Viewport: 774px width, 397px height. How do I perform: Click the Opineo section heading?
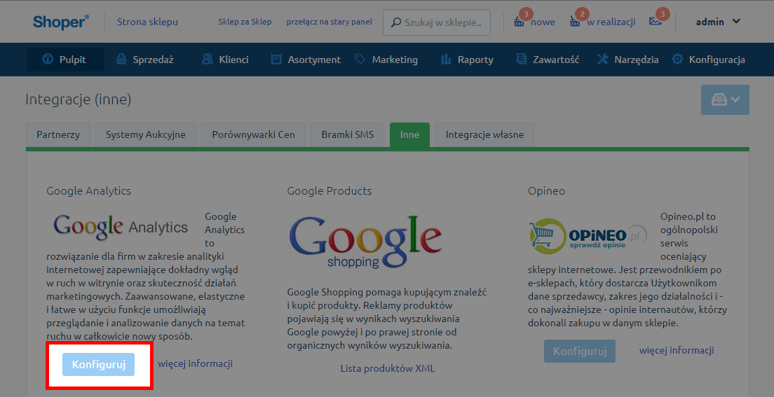(546, 191)
